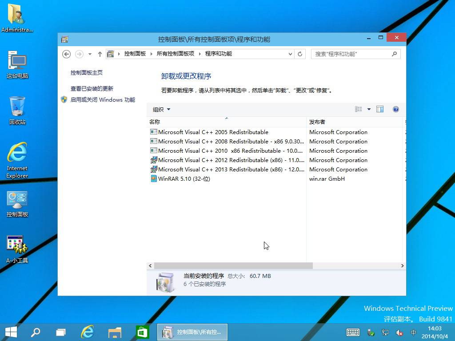Screen dimensions: 455x341
Task: Click the 中 input method indicator
Action: pos(413,332)
